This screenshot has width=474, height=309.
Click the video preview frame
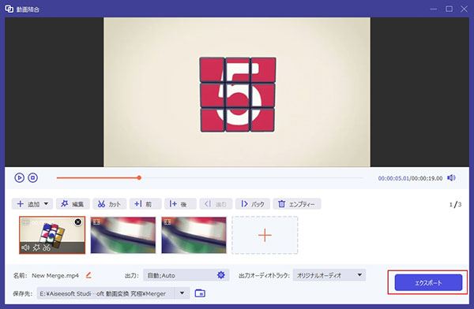(237, 92)
